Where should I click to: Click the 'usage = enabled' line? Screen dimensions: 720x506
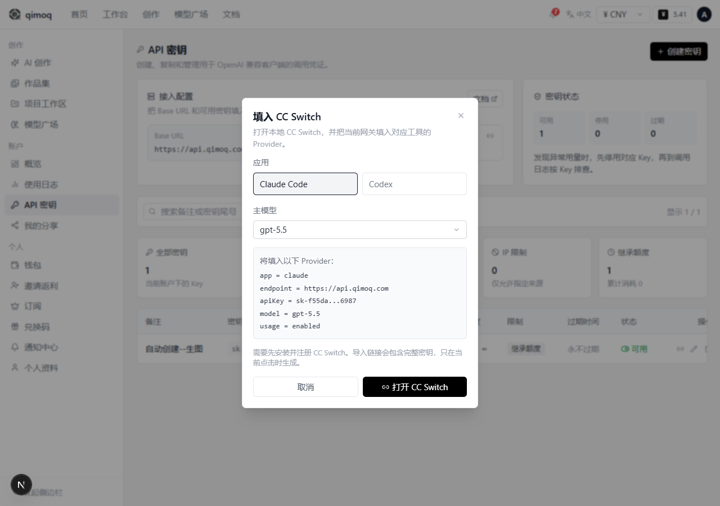[290, 326]
